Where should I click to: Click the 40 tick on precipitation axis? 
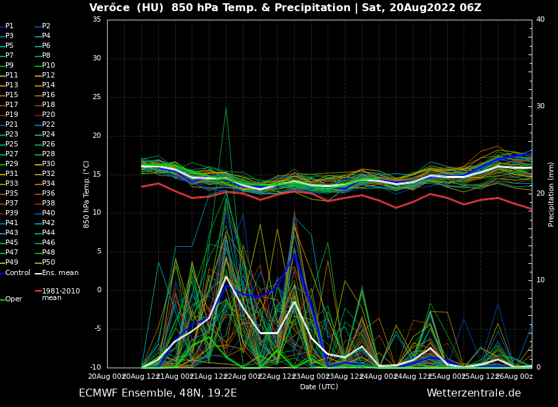click(540, 20)
